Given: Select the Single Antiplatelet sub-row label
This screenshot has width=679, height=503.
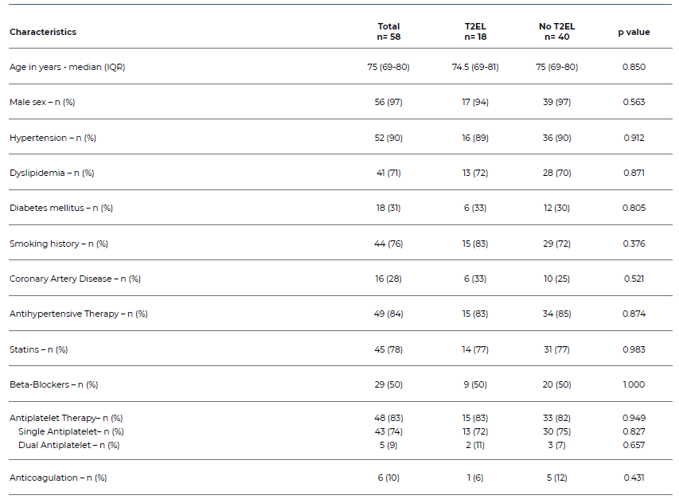Looking at the screenshot, I should click(71, 431).
